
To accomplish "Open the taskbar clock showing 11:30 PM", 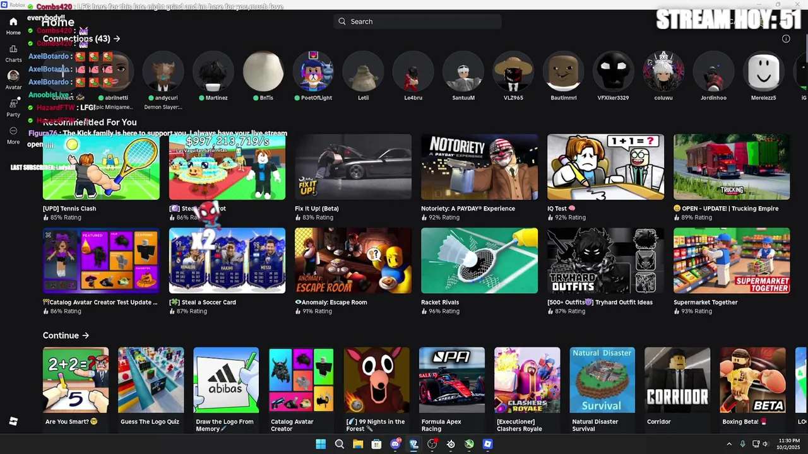I will (789, 444).
